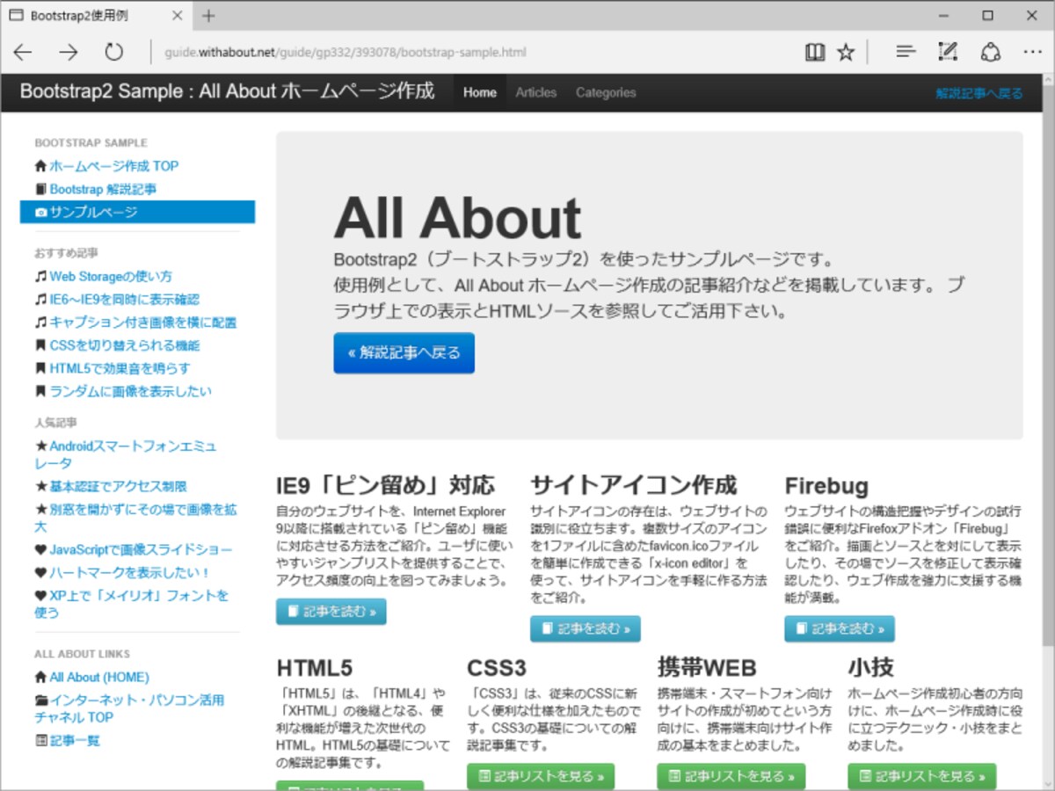The image size is (1055, 791).
Task: Open インターネット・パソコン活用チャネル TOP link
Action: click(129, 708)
